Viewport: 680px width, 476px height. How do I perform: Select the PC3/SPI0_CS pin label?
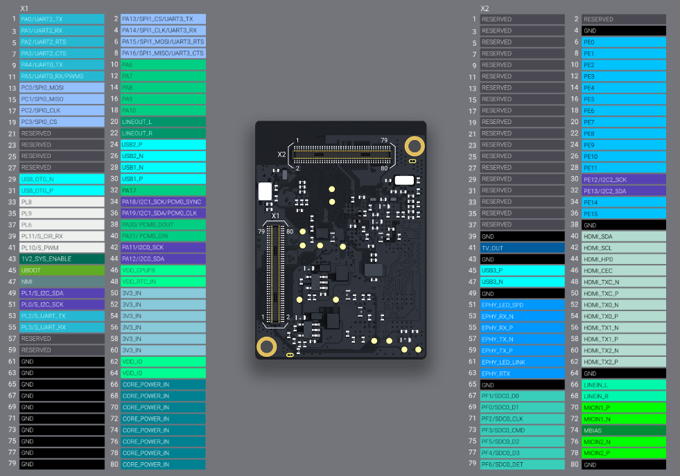point(62,122)
